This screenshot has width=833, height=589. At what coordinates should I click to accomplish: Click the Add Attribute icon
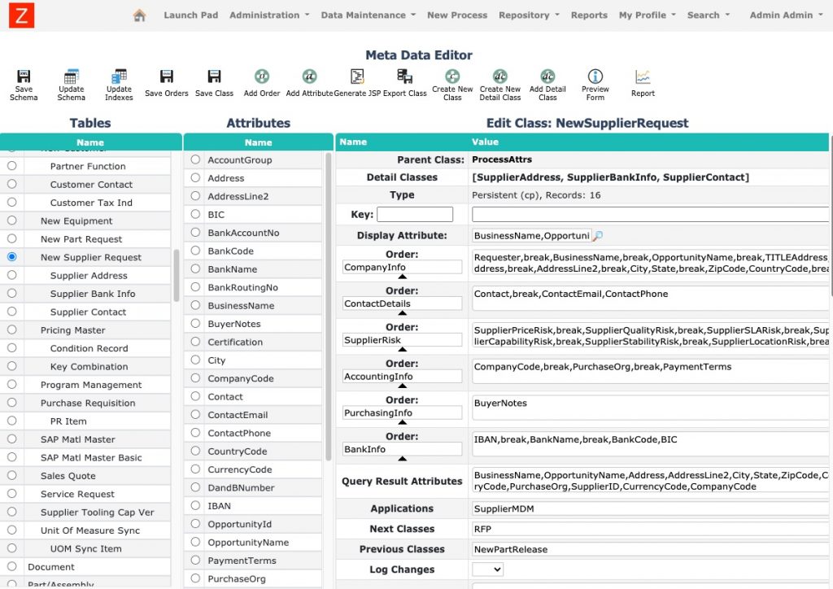coord(309,76)
